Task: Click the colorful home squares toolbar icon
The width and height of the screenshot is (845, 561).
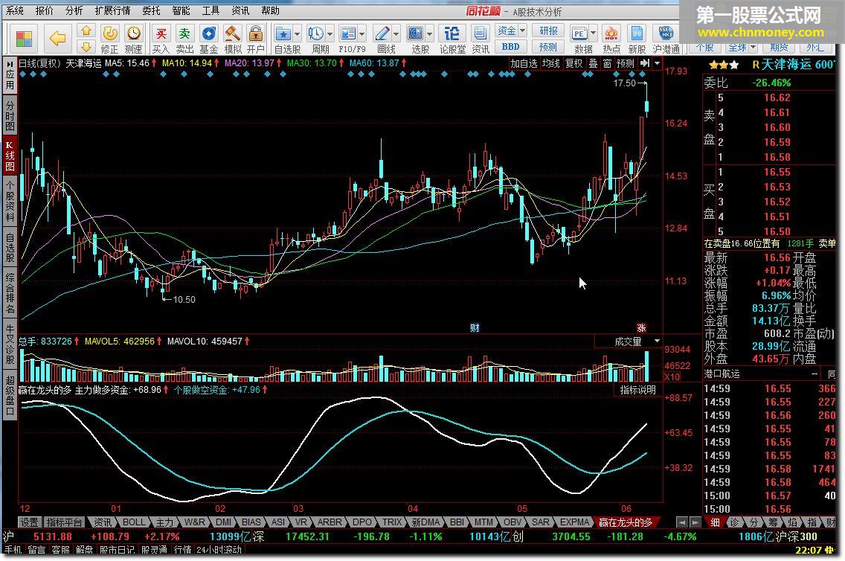Action: pyautogui.click(x=25, y=39)
